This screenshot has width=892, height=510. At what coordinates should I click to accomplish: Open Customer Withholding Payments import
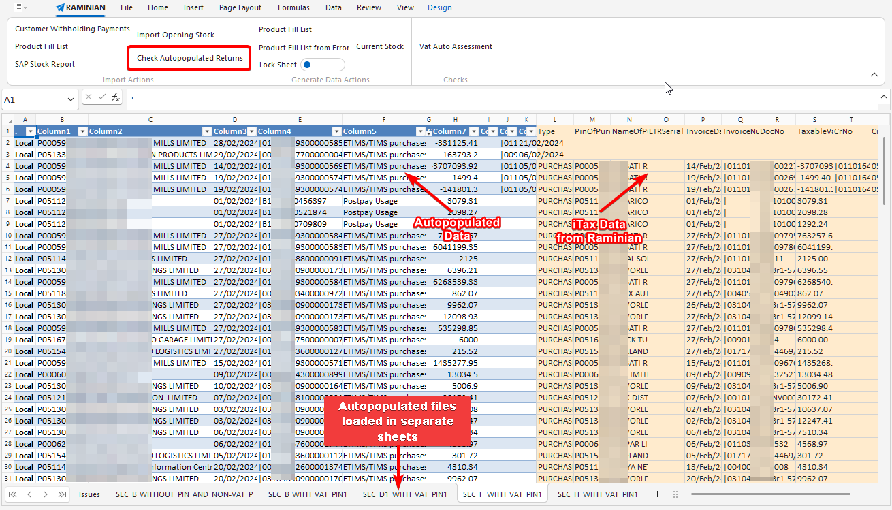(71, 29)
